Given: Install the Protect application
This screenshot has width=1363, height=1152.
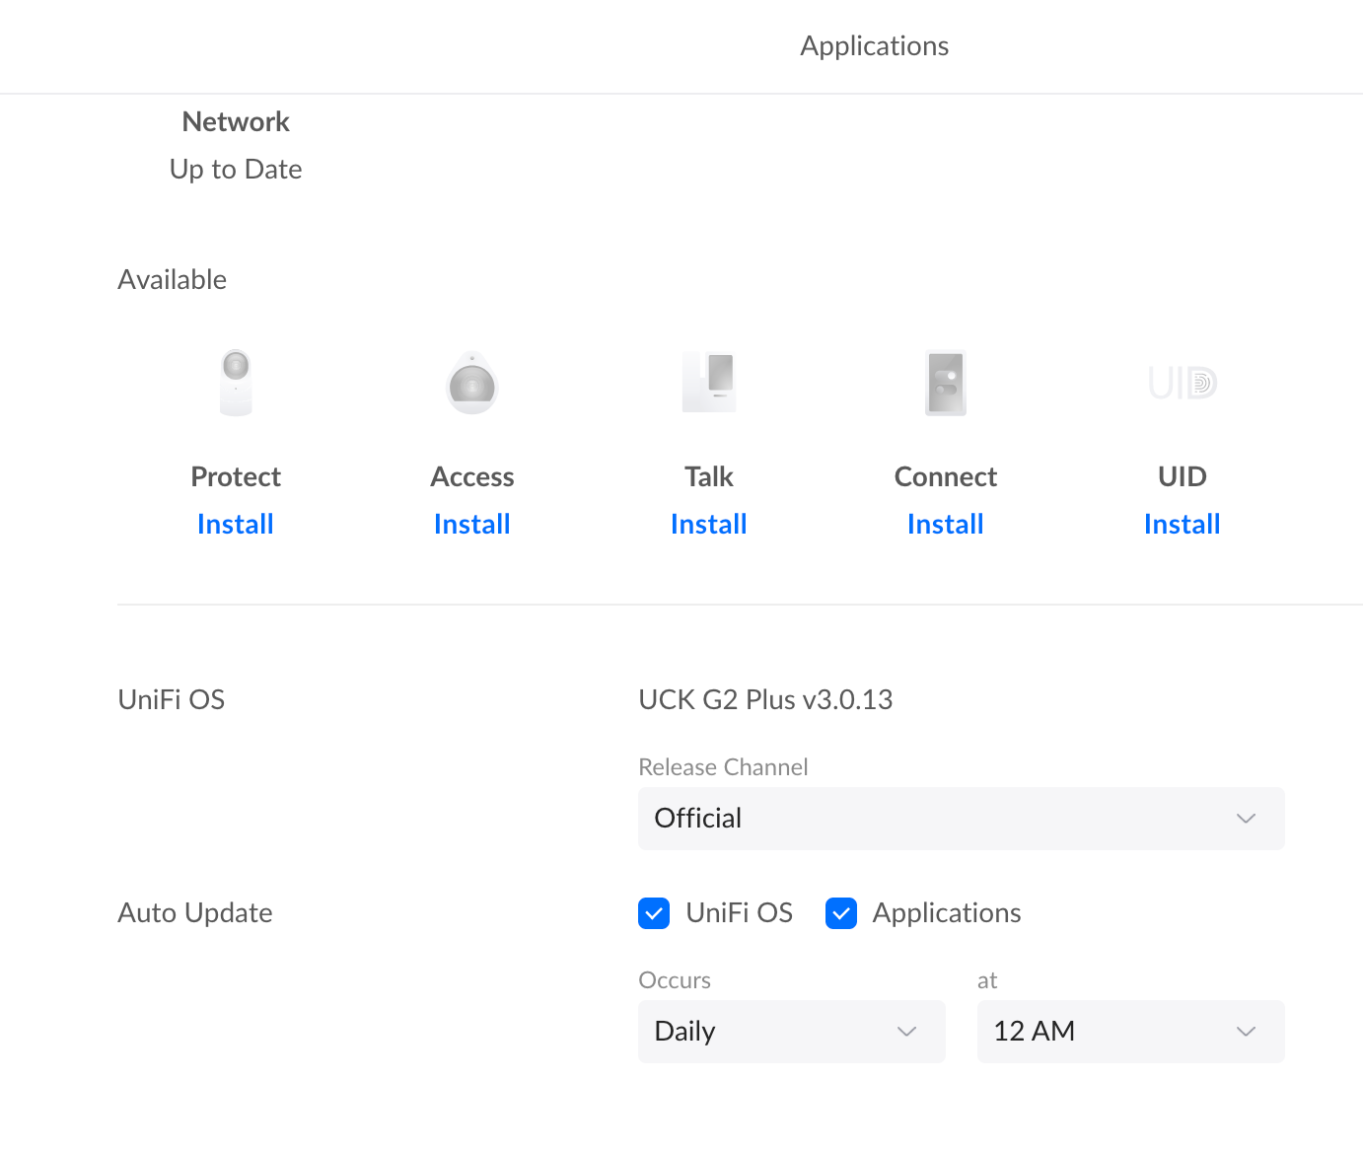Looking at the screenshot, I should [x=236, y=524].
